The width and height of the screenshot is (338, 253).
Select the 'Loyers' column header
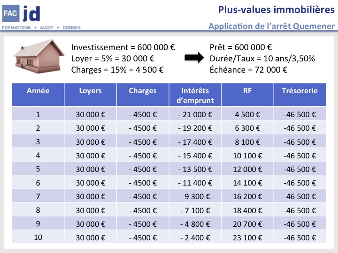pyautogui.click(x=89, y=91)
